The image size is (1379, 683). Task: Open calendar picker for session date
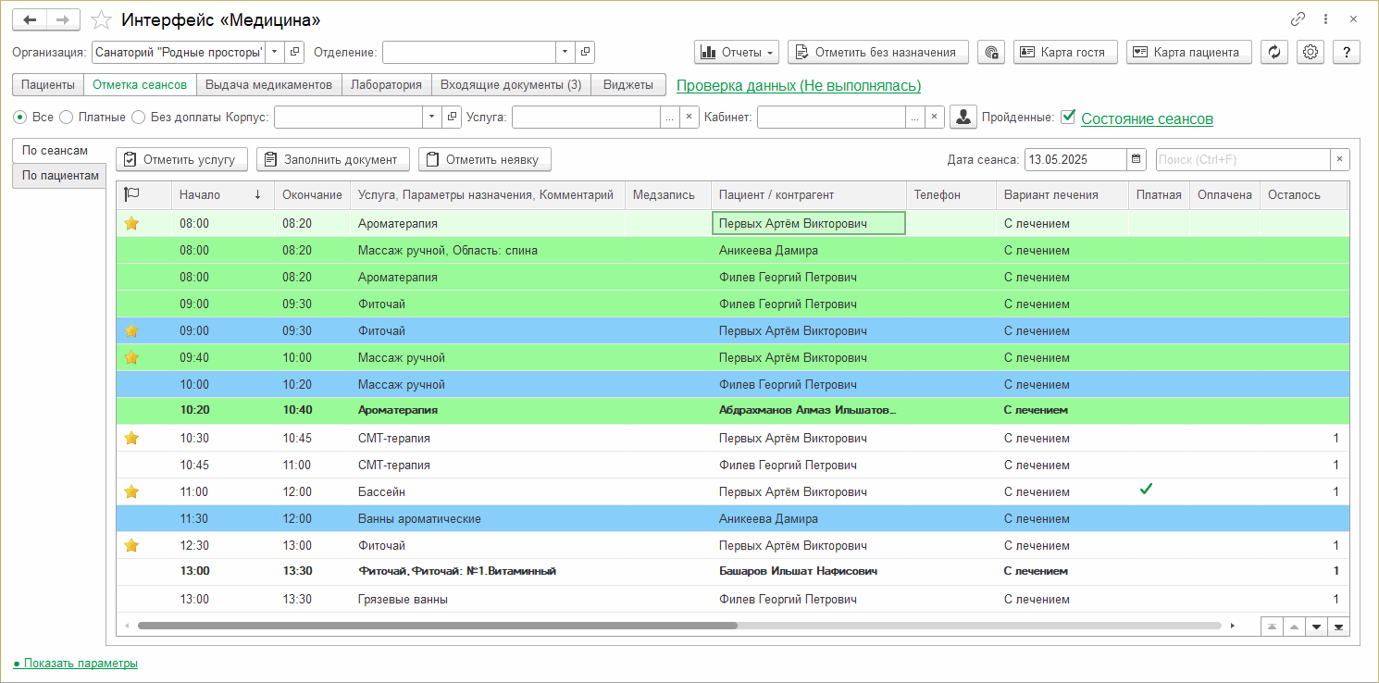pos(1137,159)
